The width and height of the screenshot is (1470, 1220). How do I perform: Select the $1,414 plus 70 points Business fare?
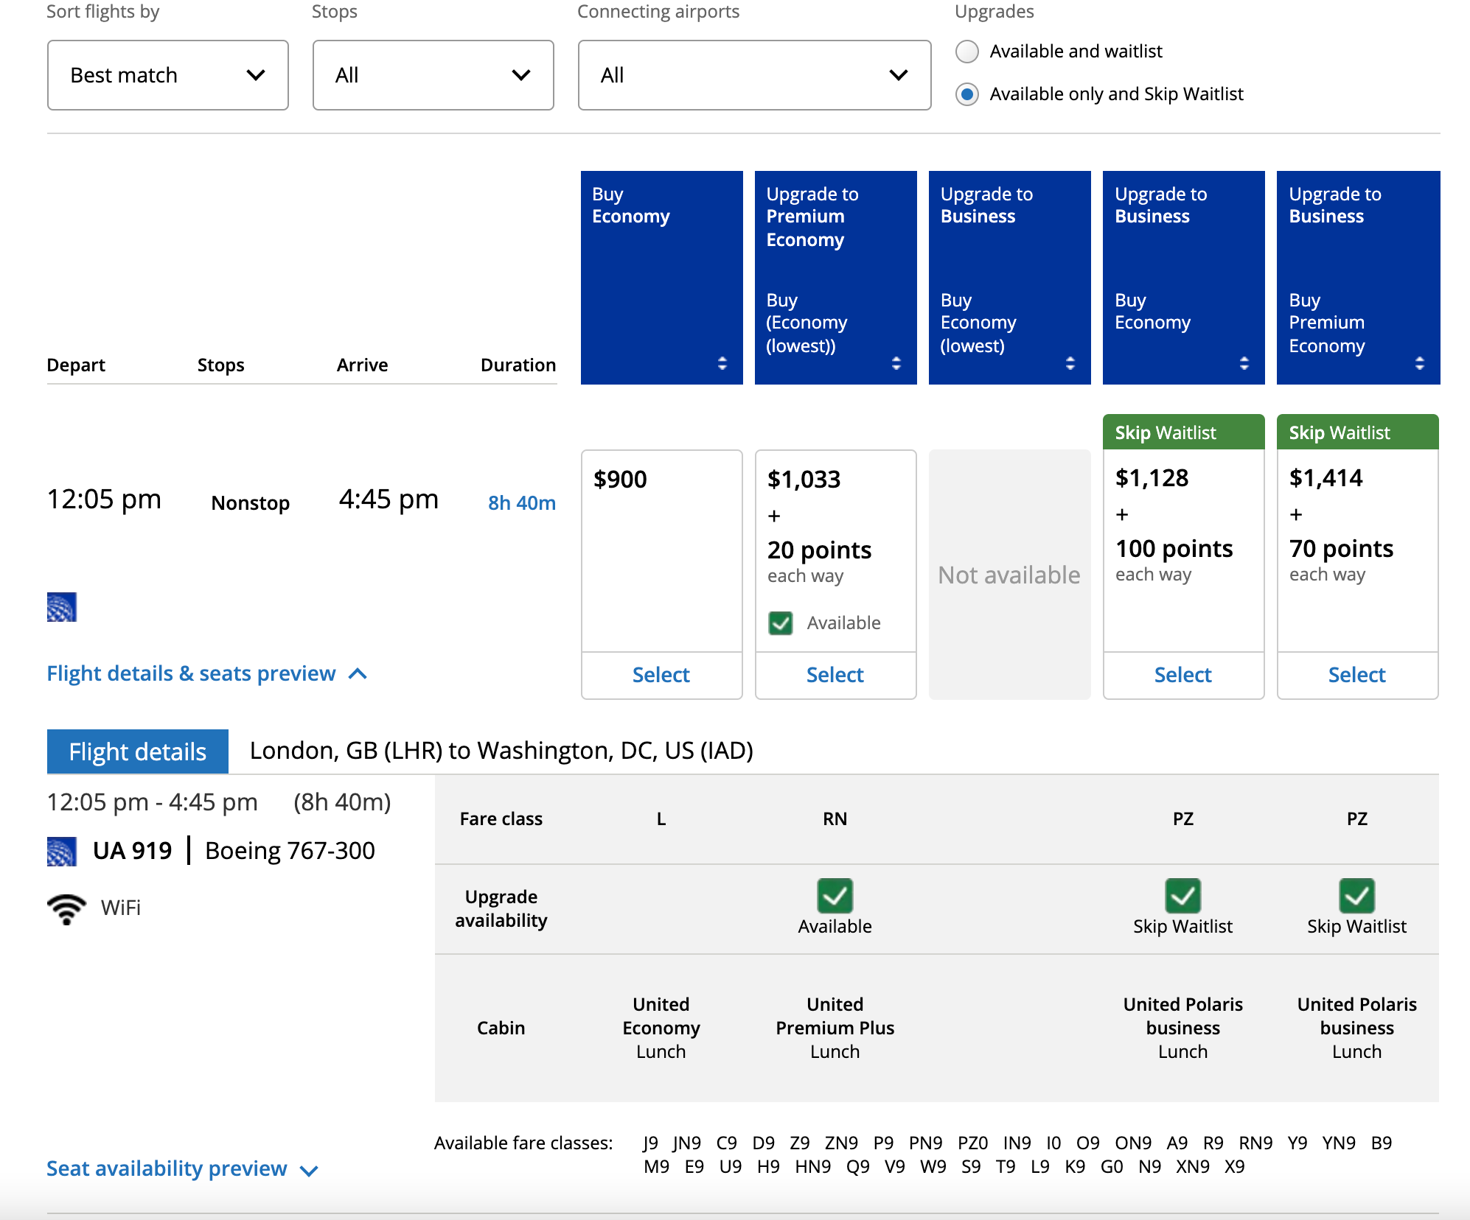(x=1356, y=674)
